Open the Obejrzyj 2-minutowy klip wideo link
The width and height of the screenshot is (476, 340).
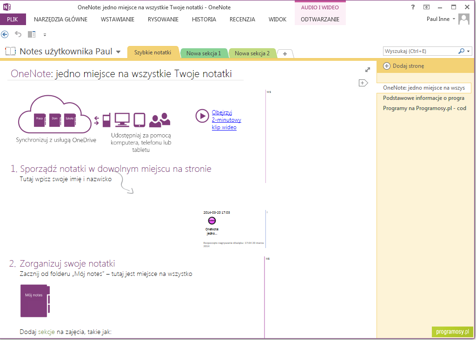(226, 120)
